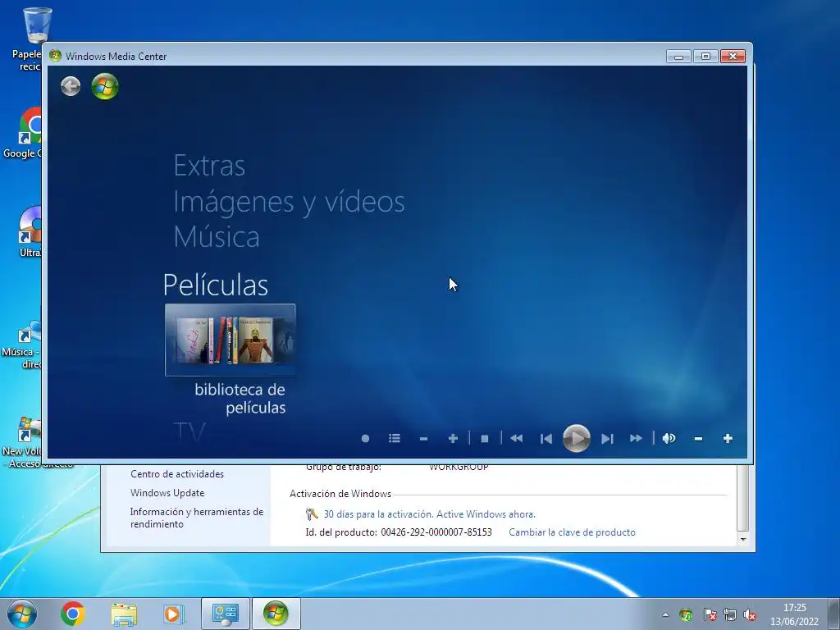Go back with the Media Center back arrow

pos(71,86)
